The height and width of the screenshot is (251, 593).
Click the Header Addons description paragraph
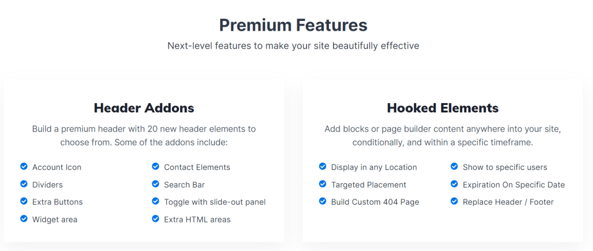coord(144,136)
